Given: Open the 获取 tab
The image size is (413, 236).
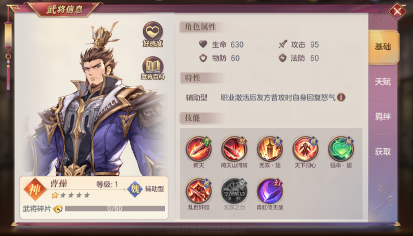Looking at the screenshot, I should (383, 152).
